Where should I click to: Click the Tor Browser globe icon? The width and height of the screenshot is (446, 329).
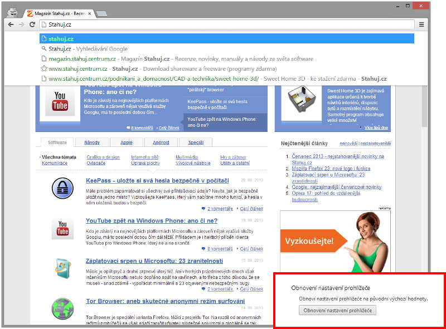tap(62, 308)
